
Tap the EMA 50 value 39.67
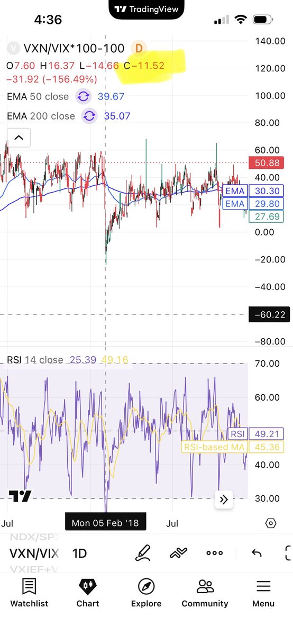[111, 97]
